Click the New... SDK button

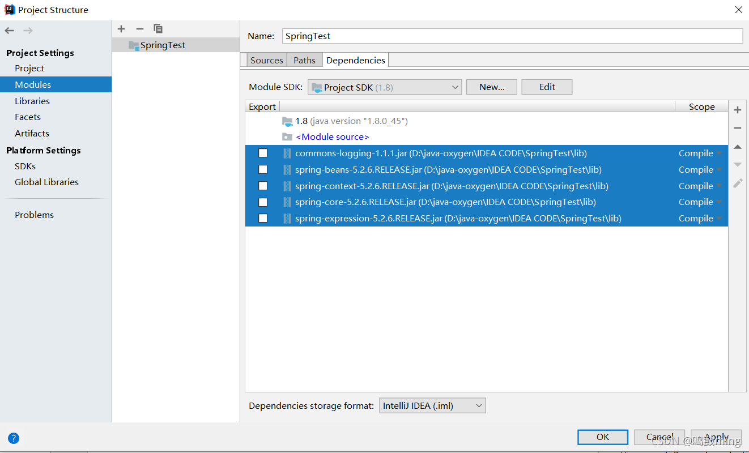pos(492,87)
